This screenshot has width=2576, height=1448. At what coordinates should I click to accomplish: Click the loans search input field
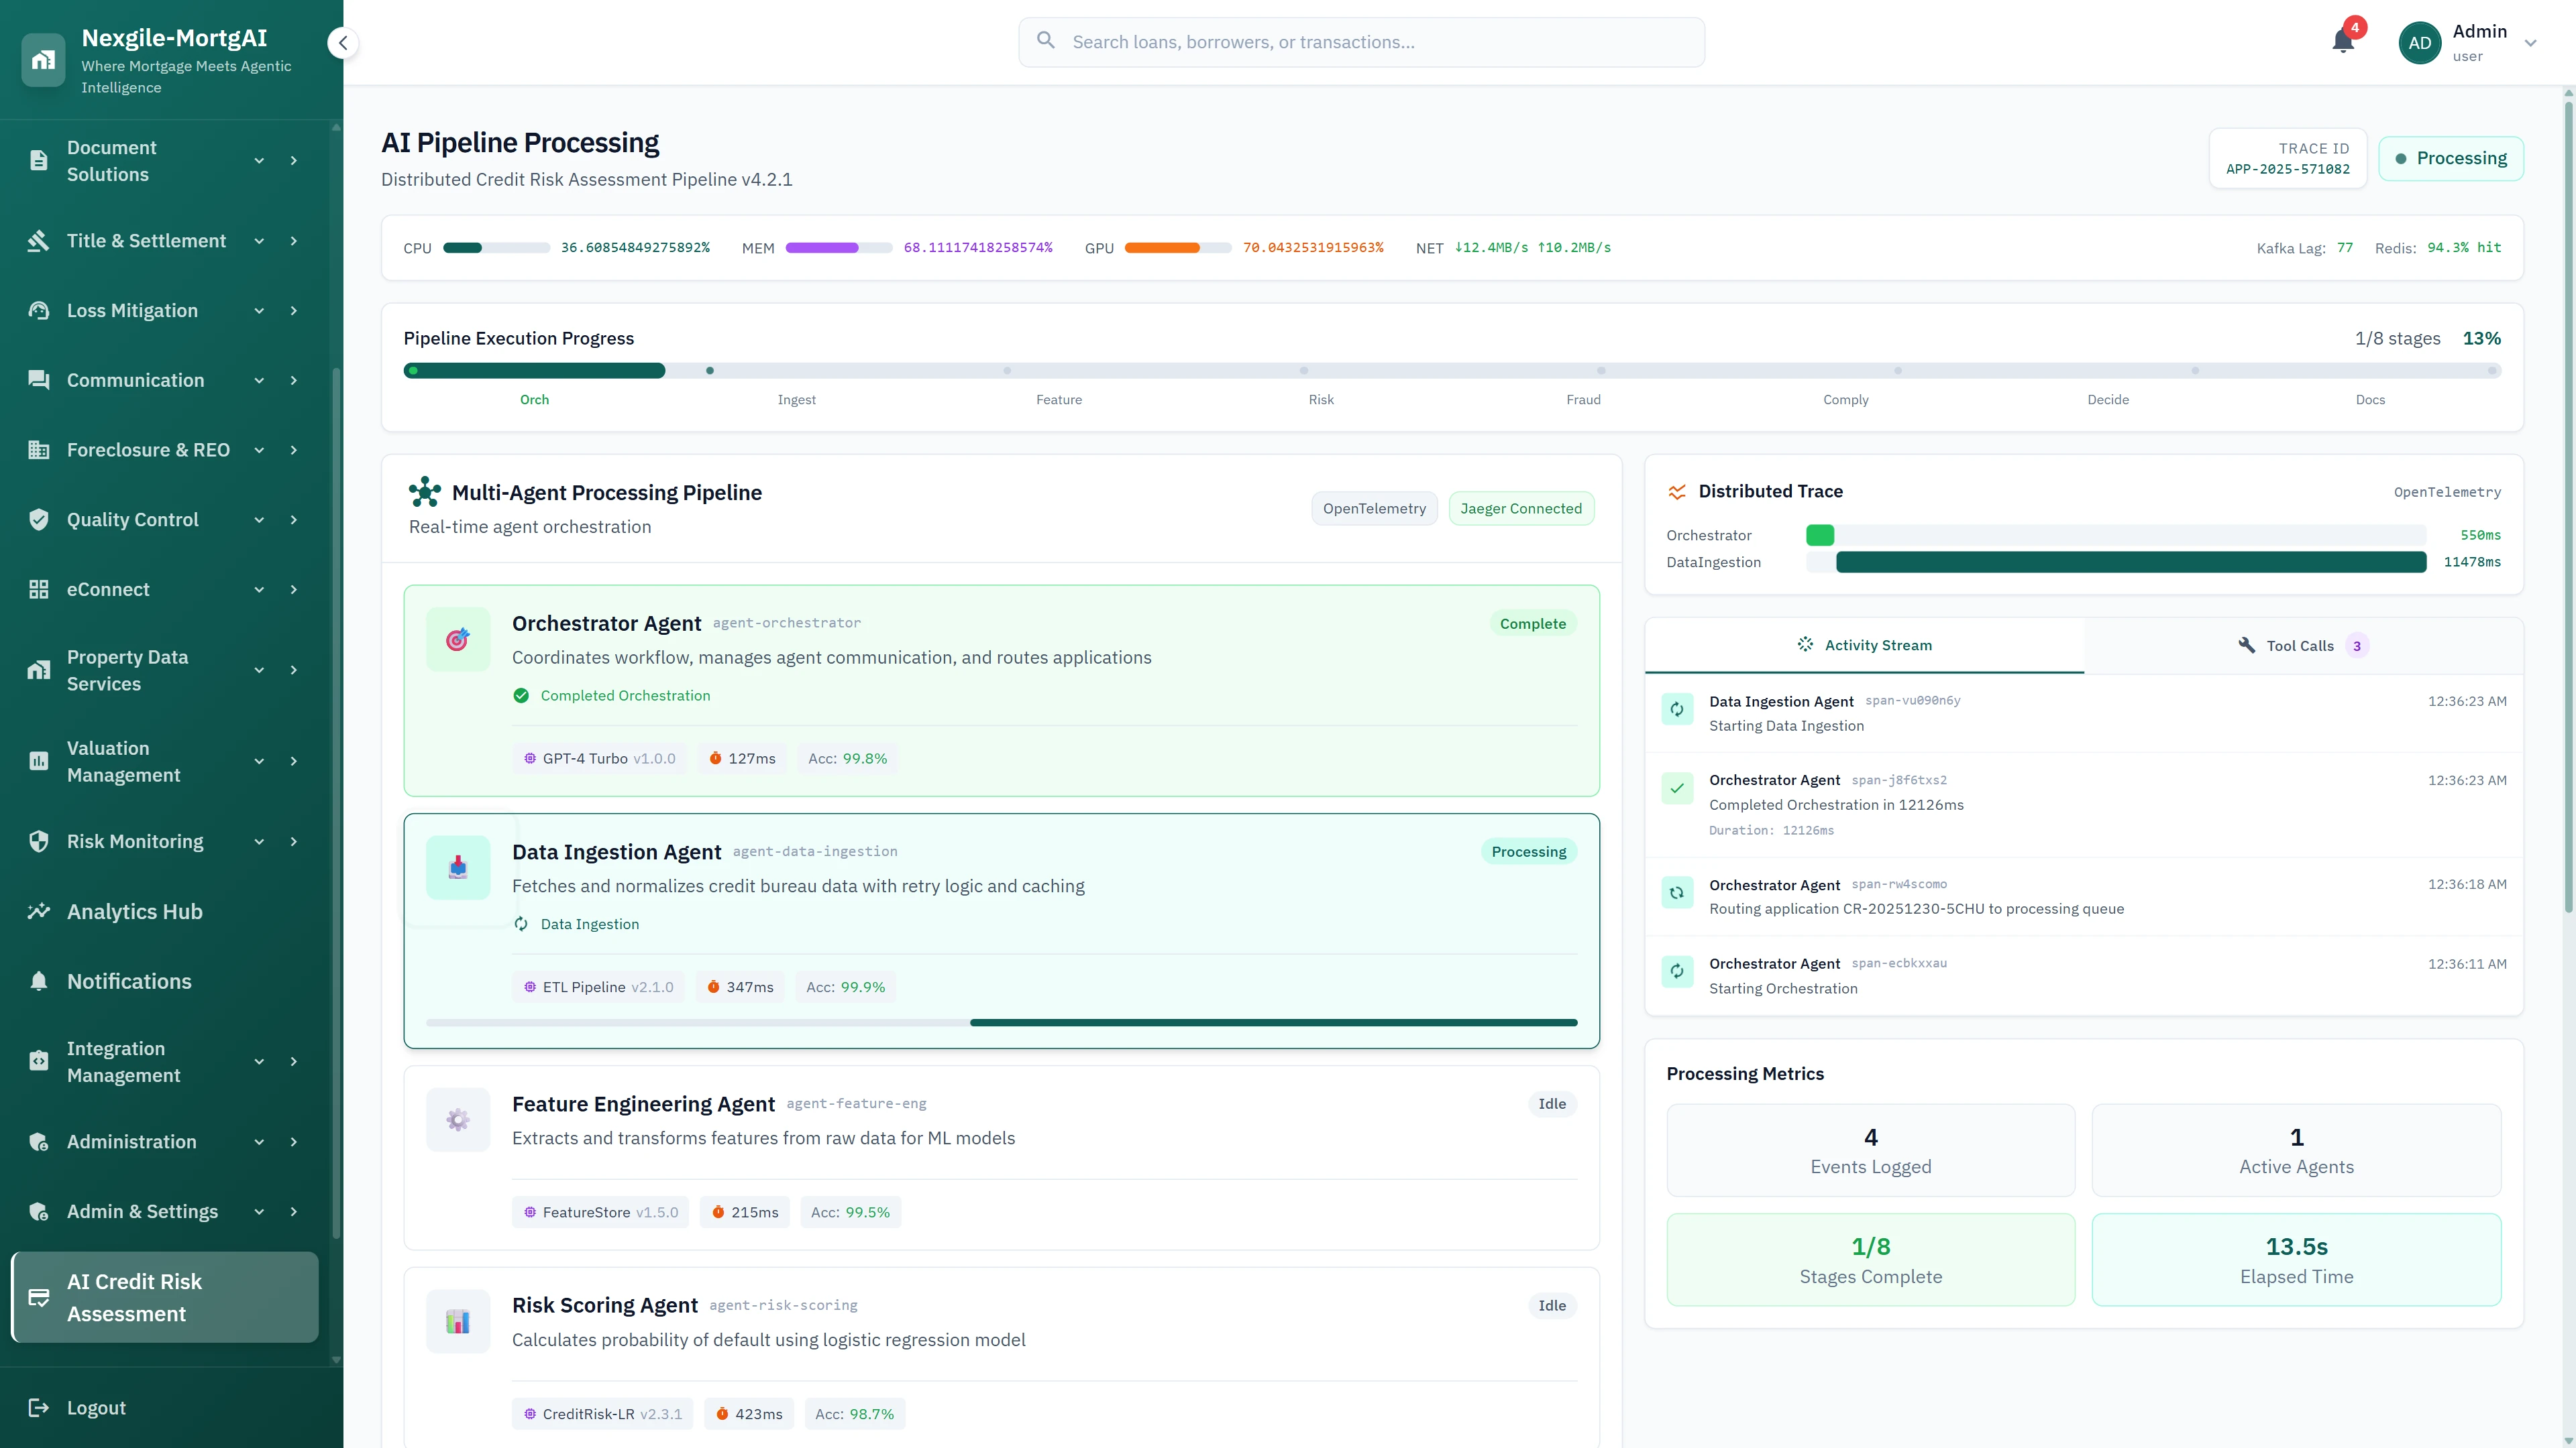coord(1360,41)
